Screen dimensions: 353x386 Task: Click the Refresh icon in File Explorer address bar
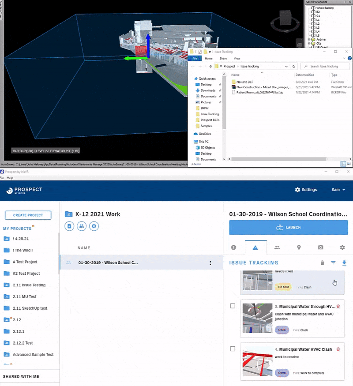pyautogui.click(x=293, y=66)
